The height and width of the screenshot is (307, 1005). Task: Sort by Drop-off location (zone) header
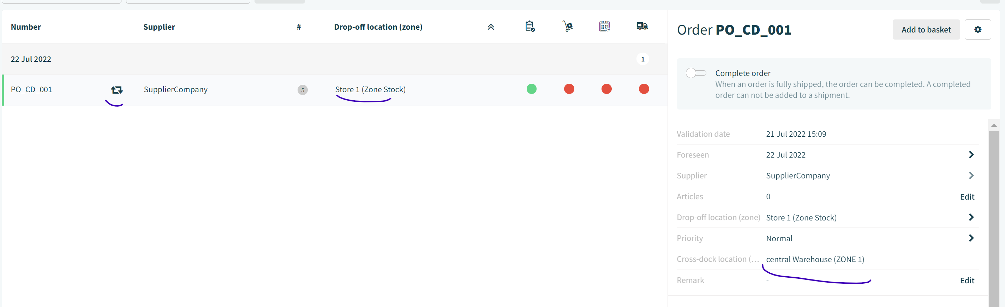[x=378, y=27]
